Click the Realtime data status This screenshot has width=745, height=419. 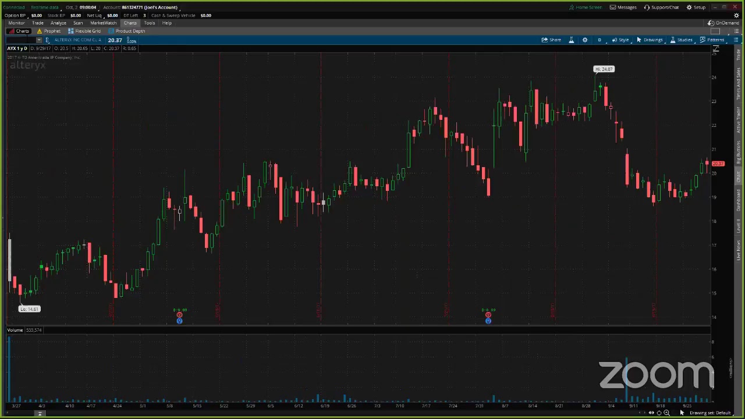[44, 7]
